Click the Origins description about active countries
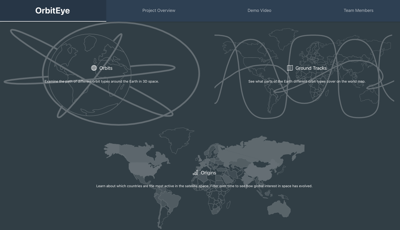Screen dimensions: 400x230 (204, 186)
